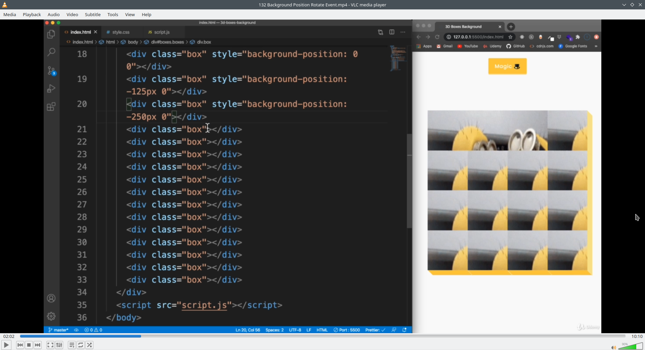
Task: Jump to previous media in VLC
Action: [x=20, y=345]
